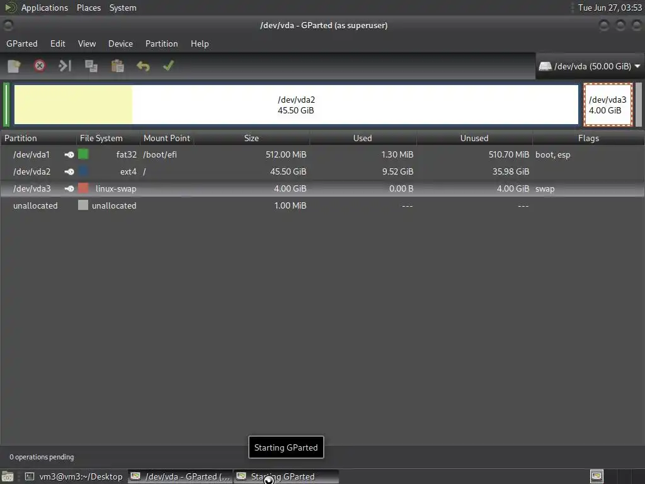Image resolution: width=645 pixels, height=484 pixels.
Task: Click the blue ext4 color swatch
Action: pyautogui.click(x=83, y=171)
